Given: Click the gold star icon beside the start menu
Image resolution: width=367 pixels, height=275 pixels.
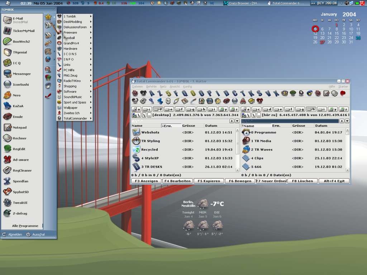Looking at the screenshot, I should (x=48, y=17).
